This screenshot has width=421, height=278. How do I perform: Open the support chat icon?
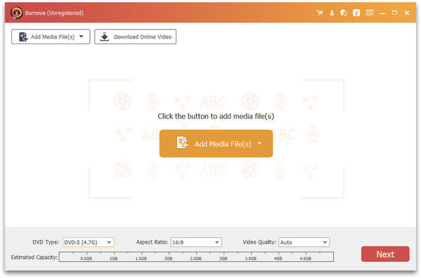click(344, 13)
